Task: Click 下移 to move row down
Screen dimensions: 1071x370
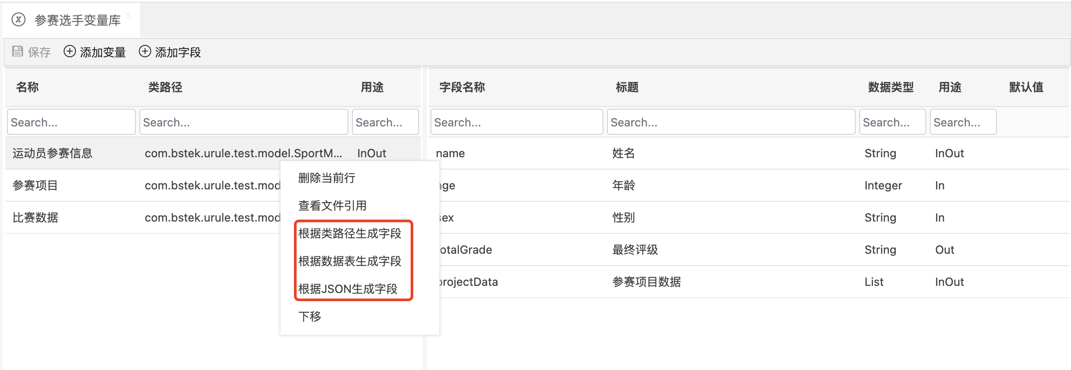Action: click(x=310, y=317)
